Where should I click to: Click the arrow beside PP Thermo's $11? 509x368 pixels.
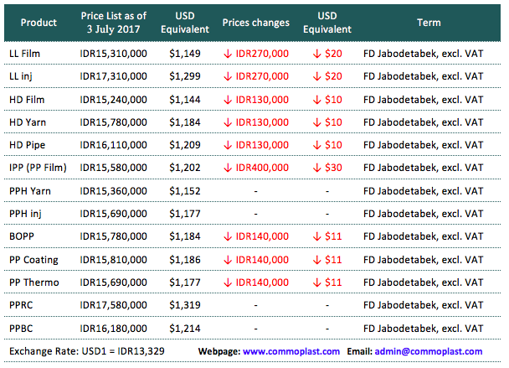(316, 282)
